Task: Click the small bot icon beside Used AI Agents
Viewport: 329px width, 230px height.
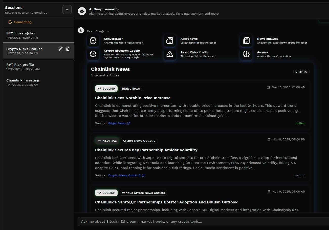Action: (81, 30)
